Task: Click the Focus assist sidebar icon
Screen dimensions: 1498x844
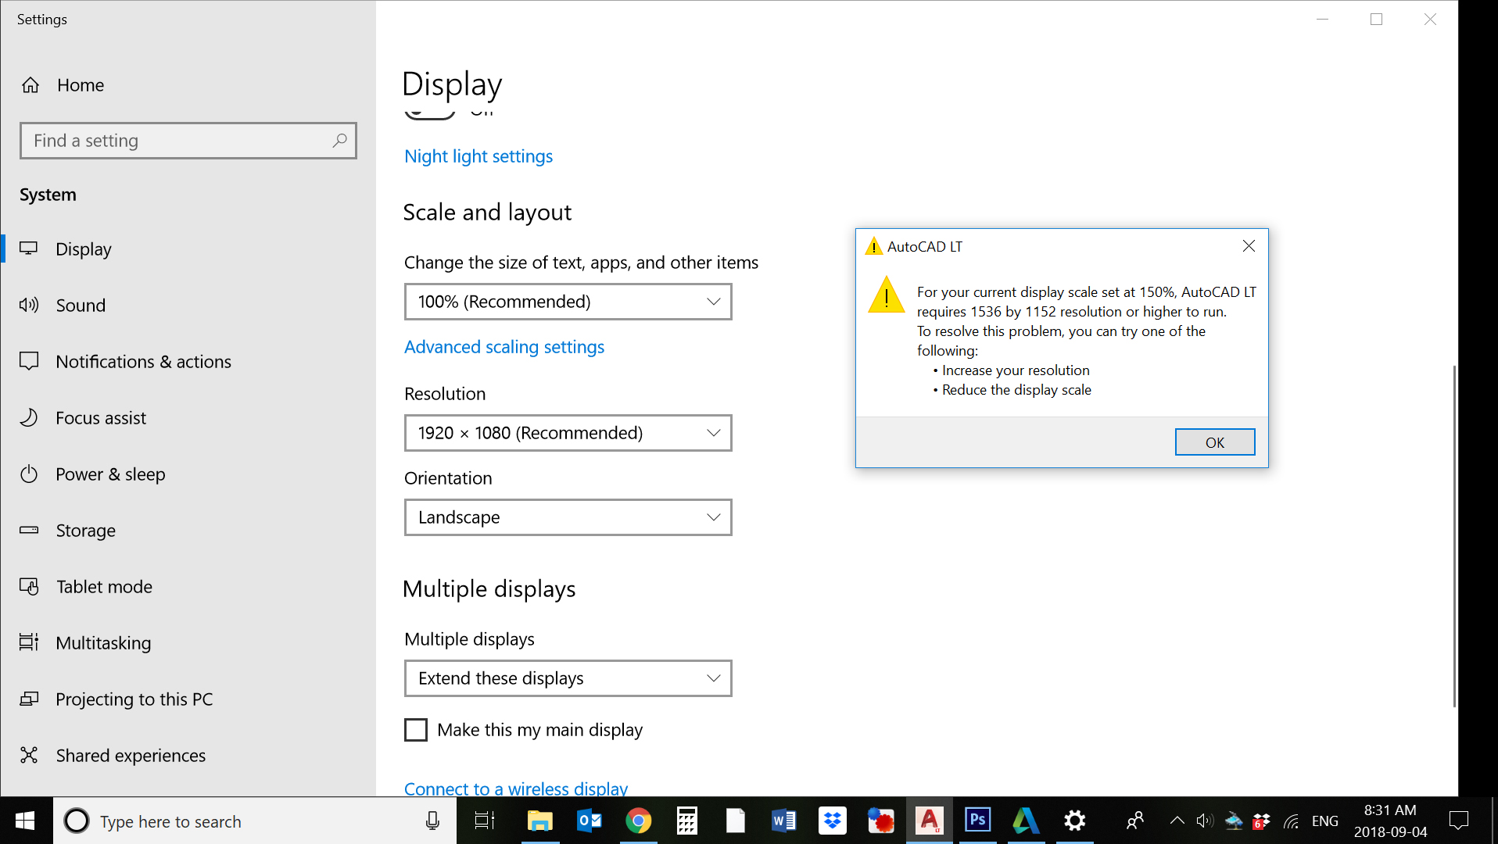Action: click(29, 417)
